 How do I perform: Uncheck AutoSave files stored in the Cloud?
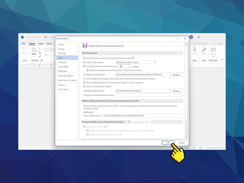pyautogui.click(x=84, y=58)
